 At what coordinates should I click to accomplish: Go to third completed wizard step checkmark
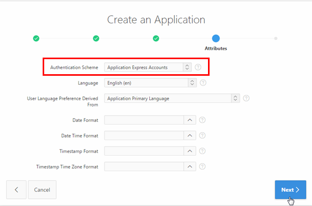pyautogui.click(x=156, y=38)
